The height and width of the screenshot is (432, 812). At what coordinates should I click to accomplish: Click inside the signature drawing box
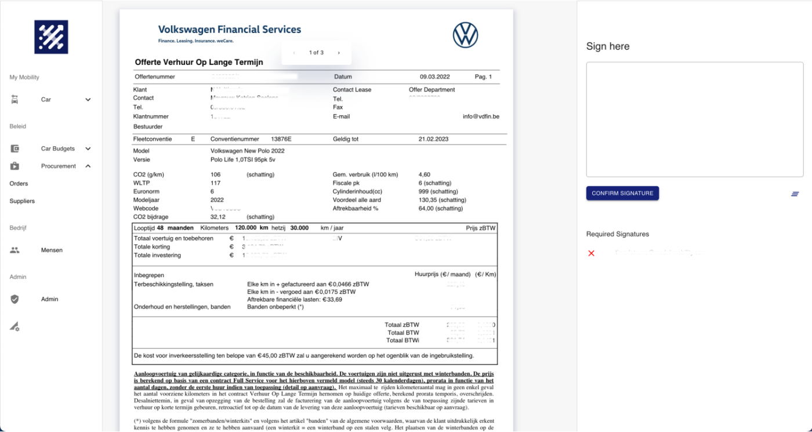694,119
